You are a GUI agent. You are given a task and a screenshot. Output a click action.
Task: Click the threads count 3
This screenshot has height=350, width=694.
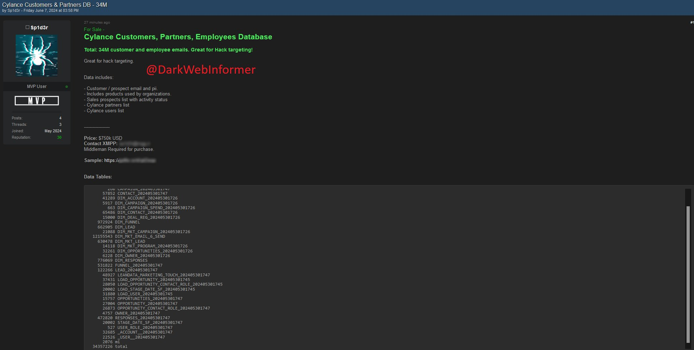pyautogui.click(x=60, y=124)
